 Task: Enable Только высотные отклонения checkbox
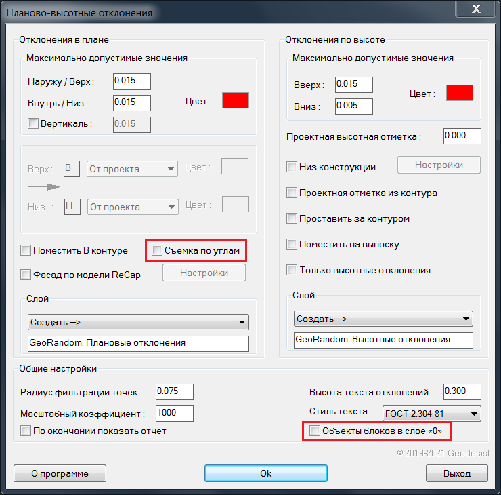coord(292,271)
